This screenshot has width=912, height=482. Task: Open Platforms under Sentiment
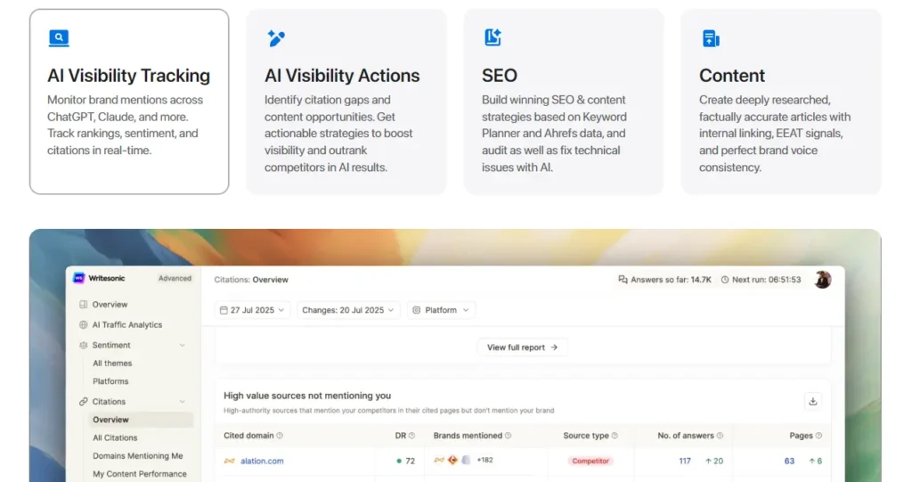coord(110,381)
